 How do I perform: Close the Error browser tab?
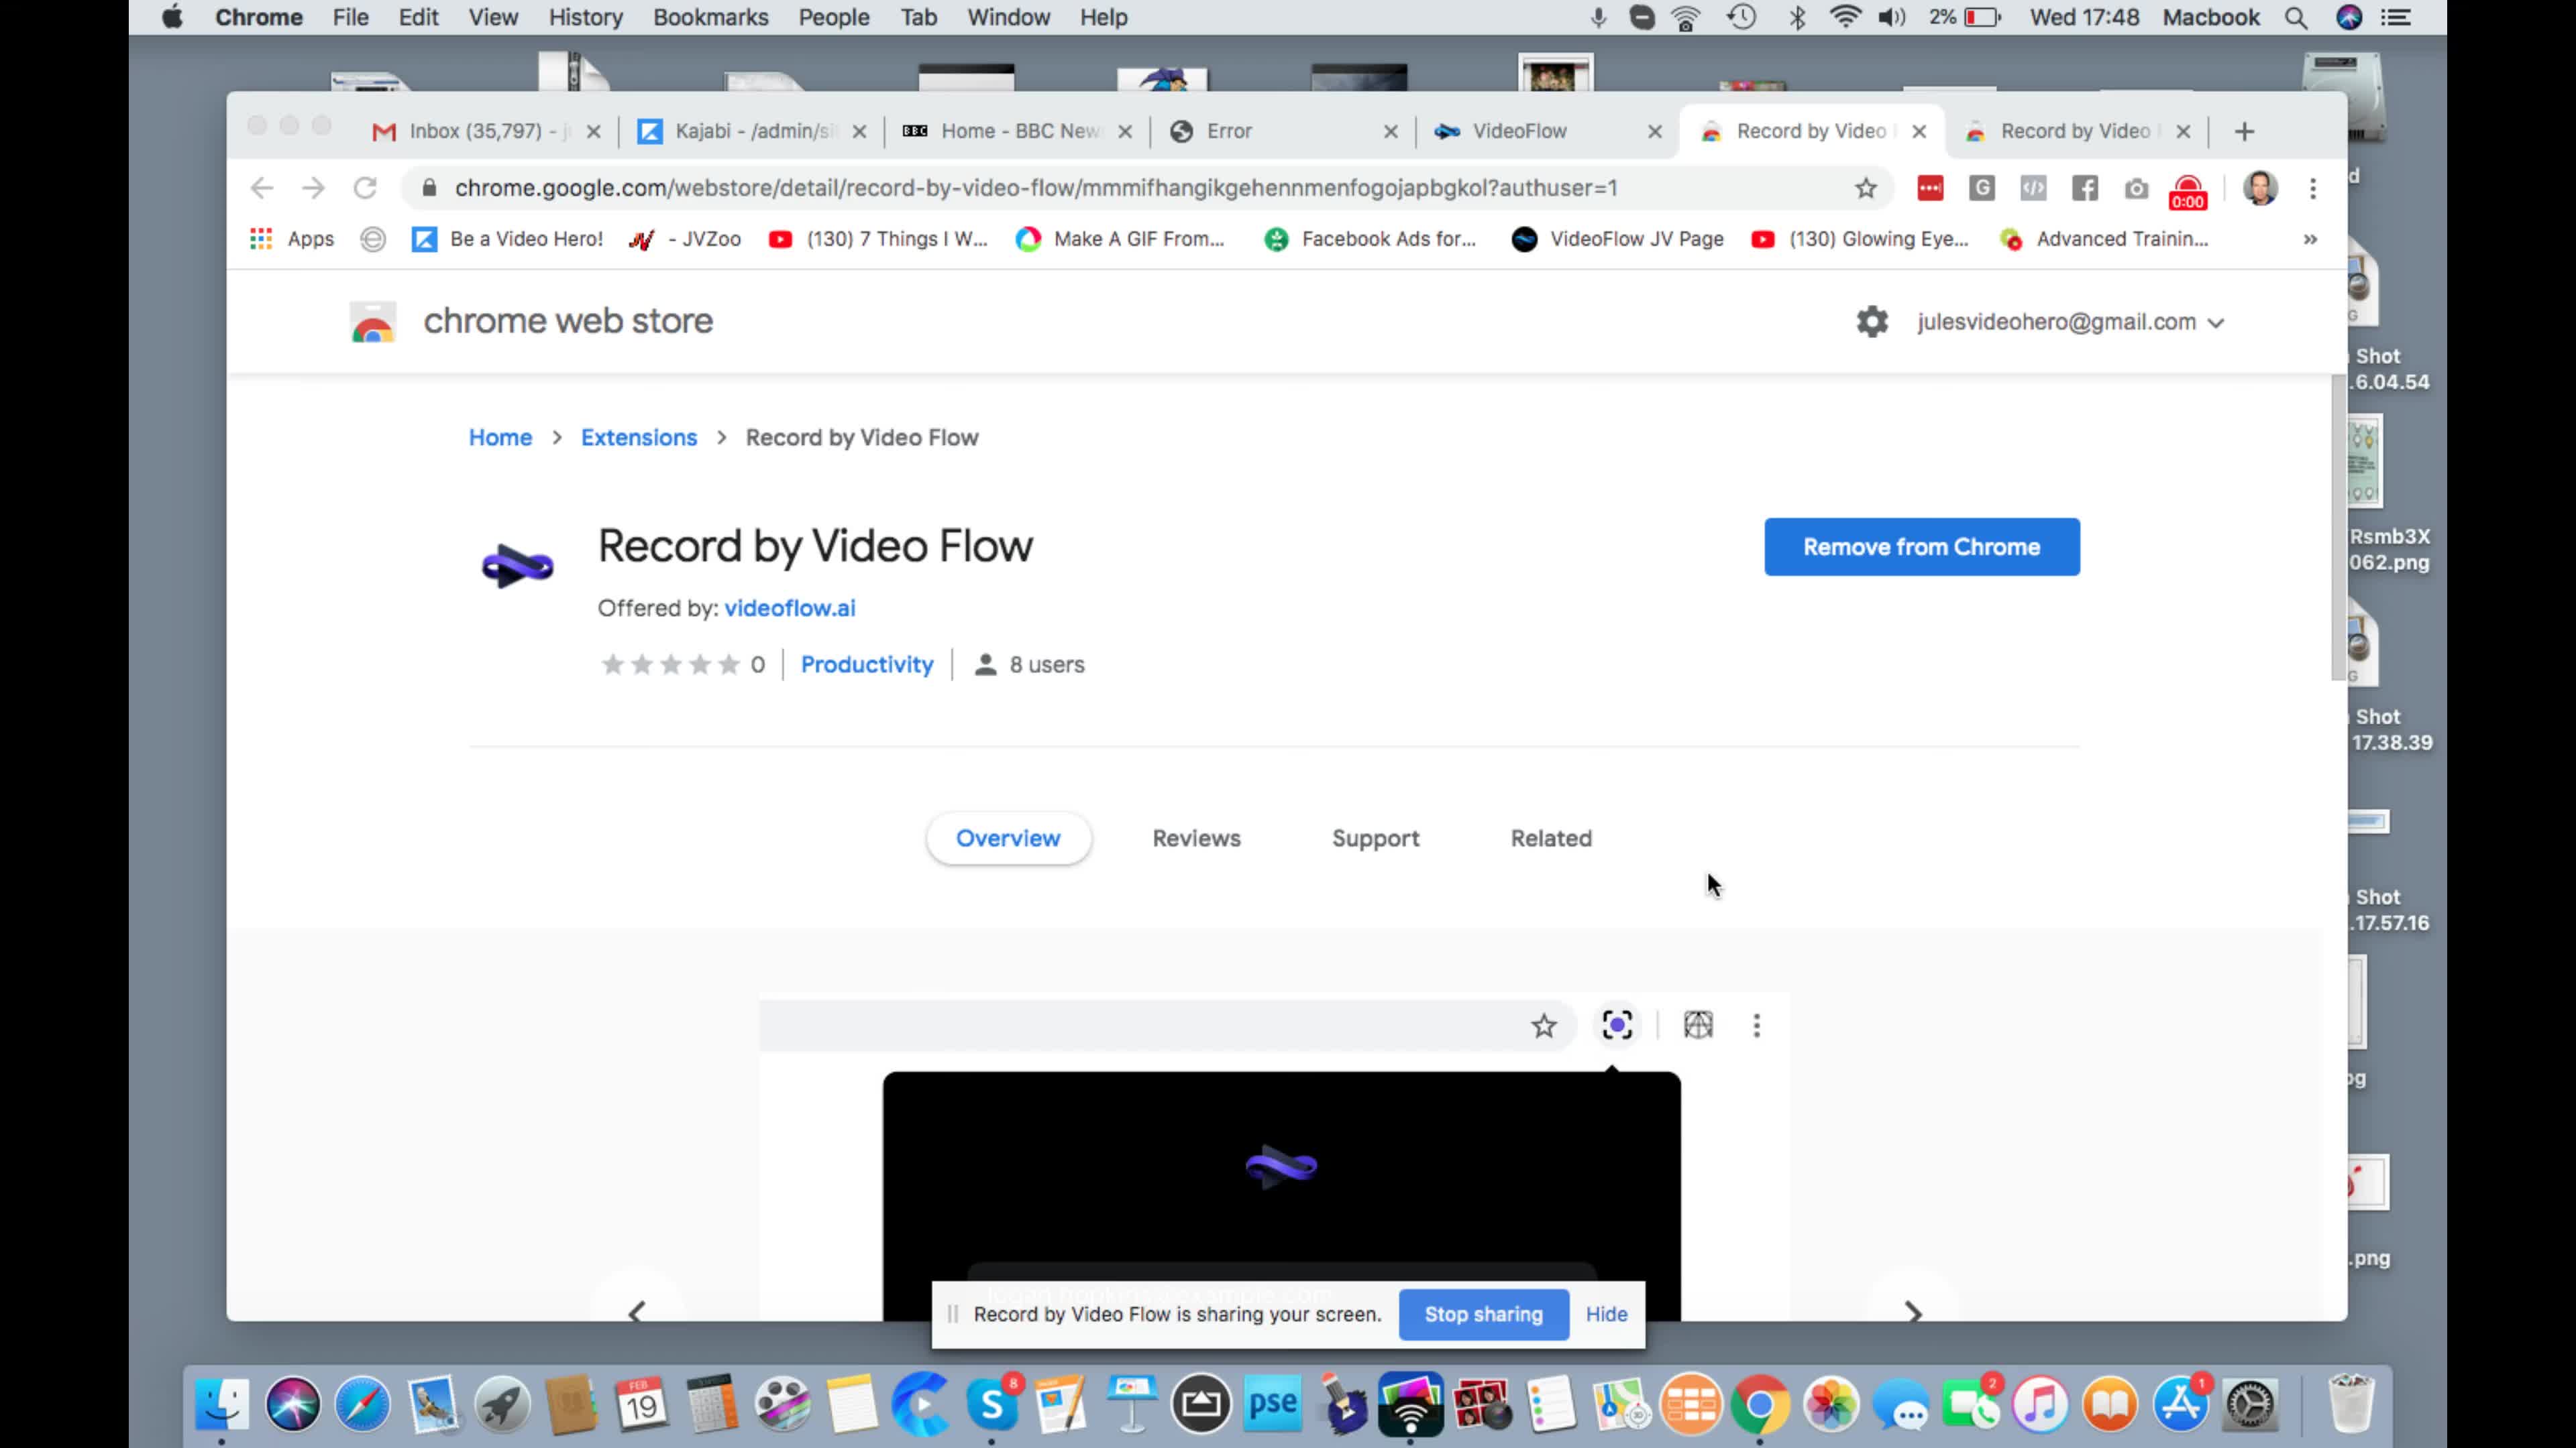[1390, 131]
